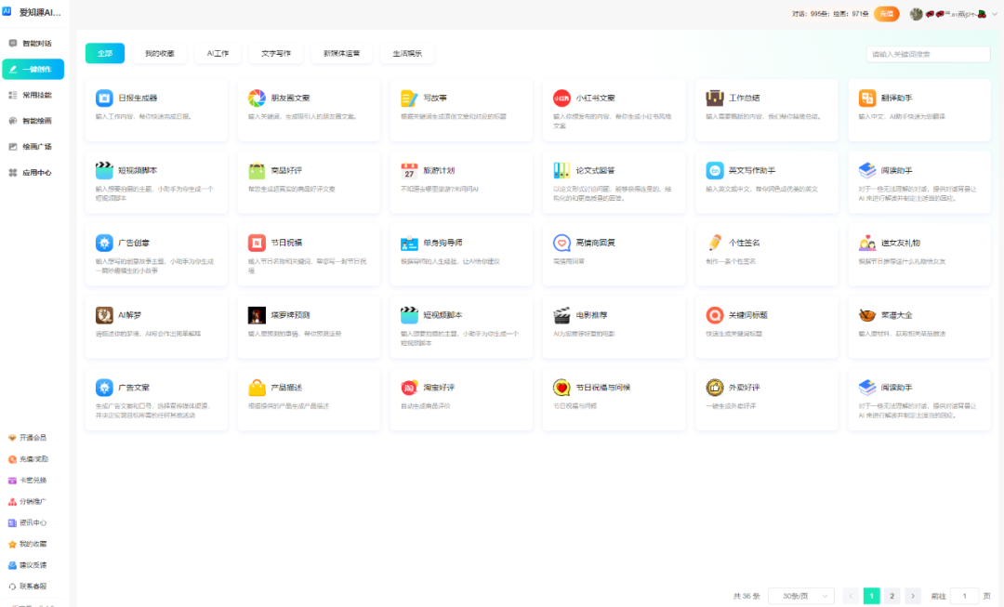Switch to the 生活娱乐 tab
1004x607 pixels.
(407, 53)
